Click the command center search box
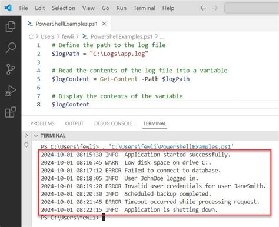 251,8
